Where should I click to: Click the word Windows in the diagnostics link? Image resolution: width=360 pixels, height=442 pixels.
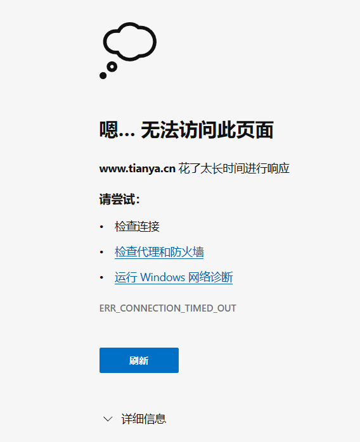[162, 277]
